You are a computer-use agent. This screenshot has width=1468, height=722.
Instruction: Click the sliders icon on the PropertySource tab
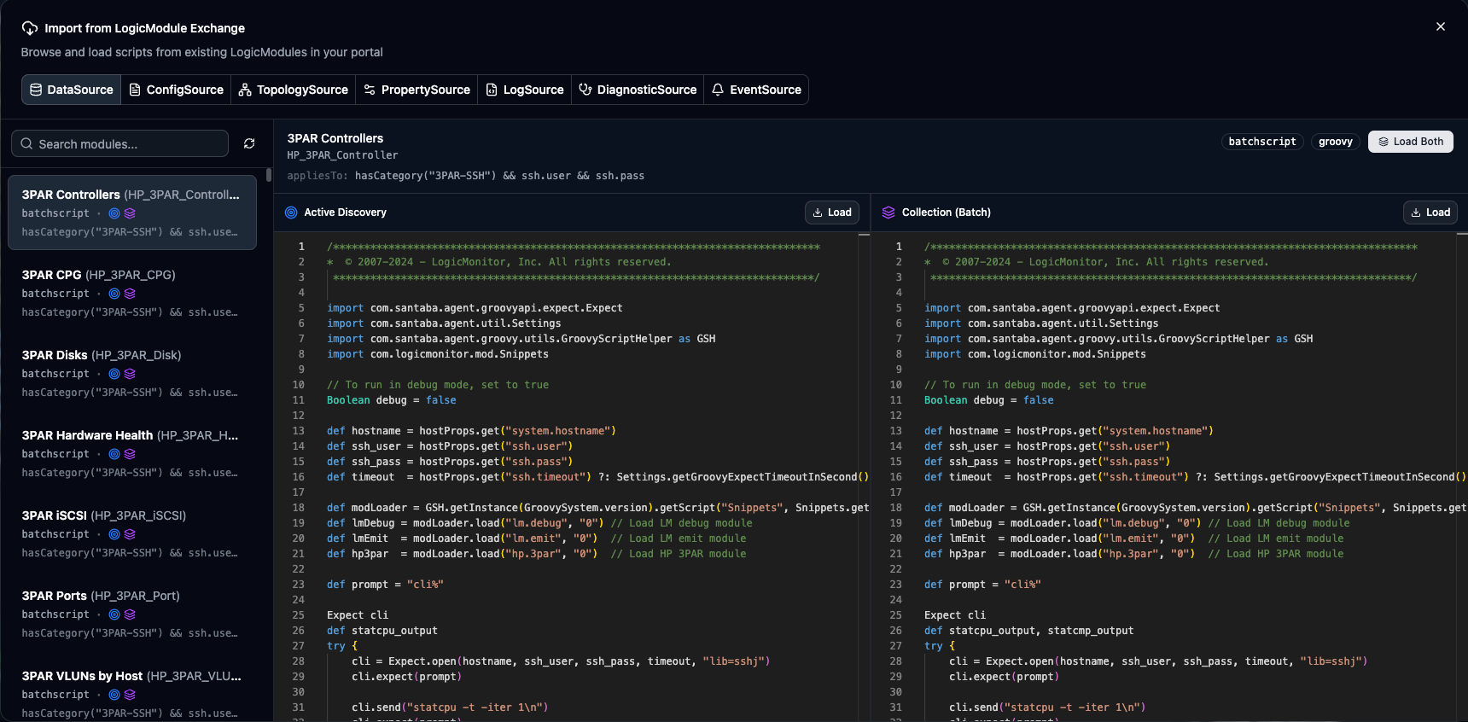(370, 90)
